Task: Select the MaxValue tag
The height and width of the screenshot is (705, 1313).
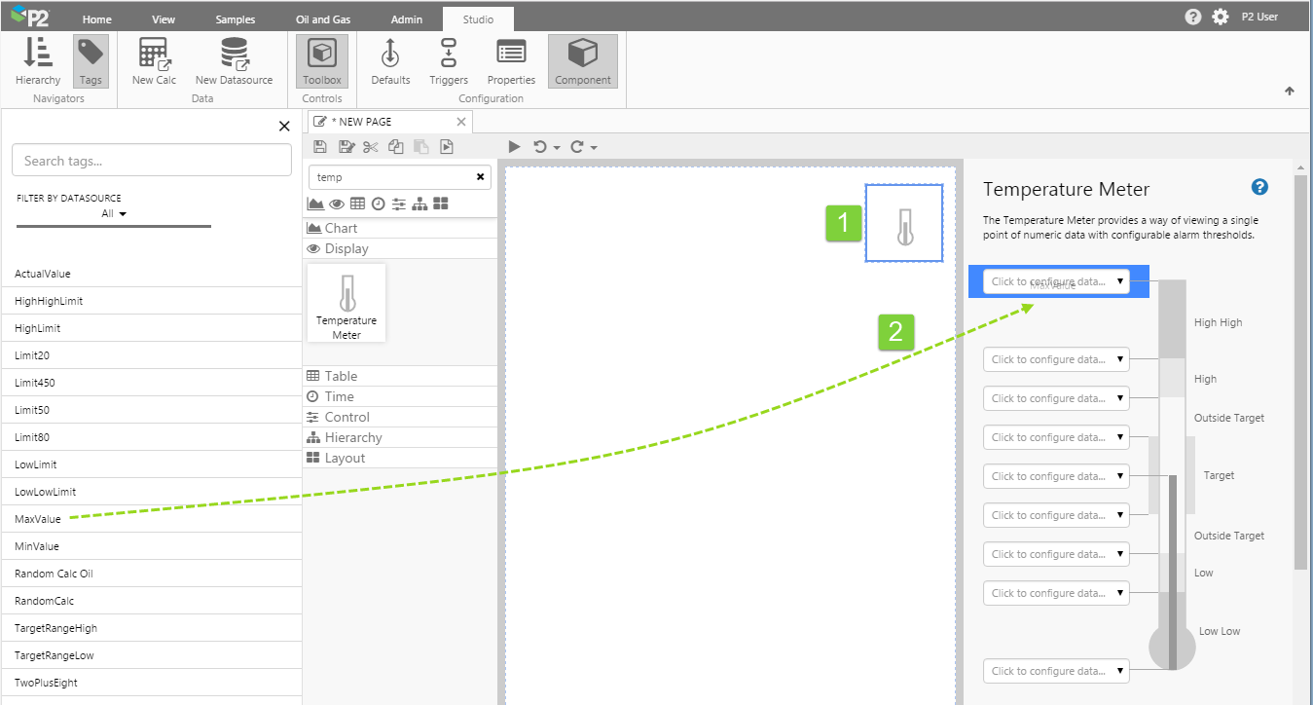Action: (38, 519)
